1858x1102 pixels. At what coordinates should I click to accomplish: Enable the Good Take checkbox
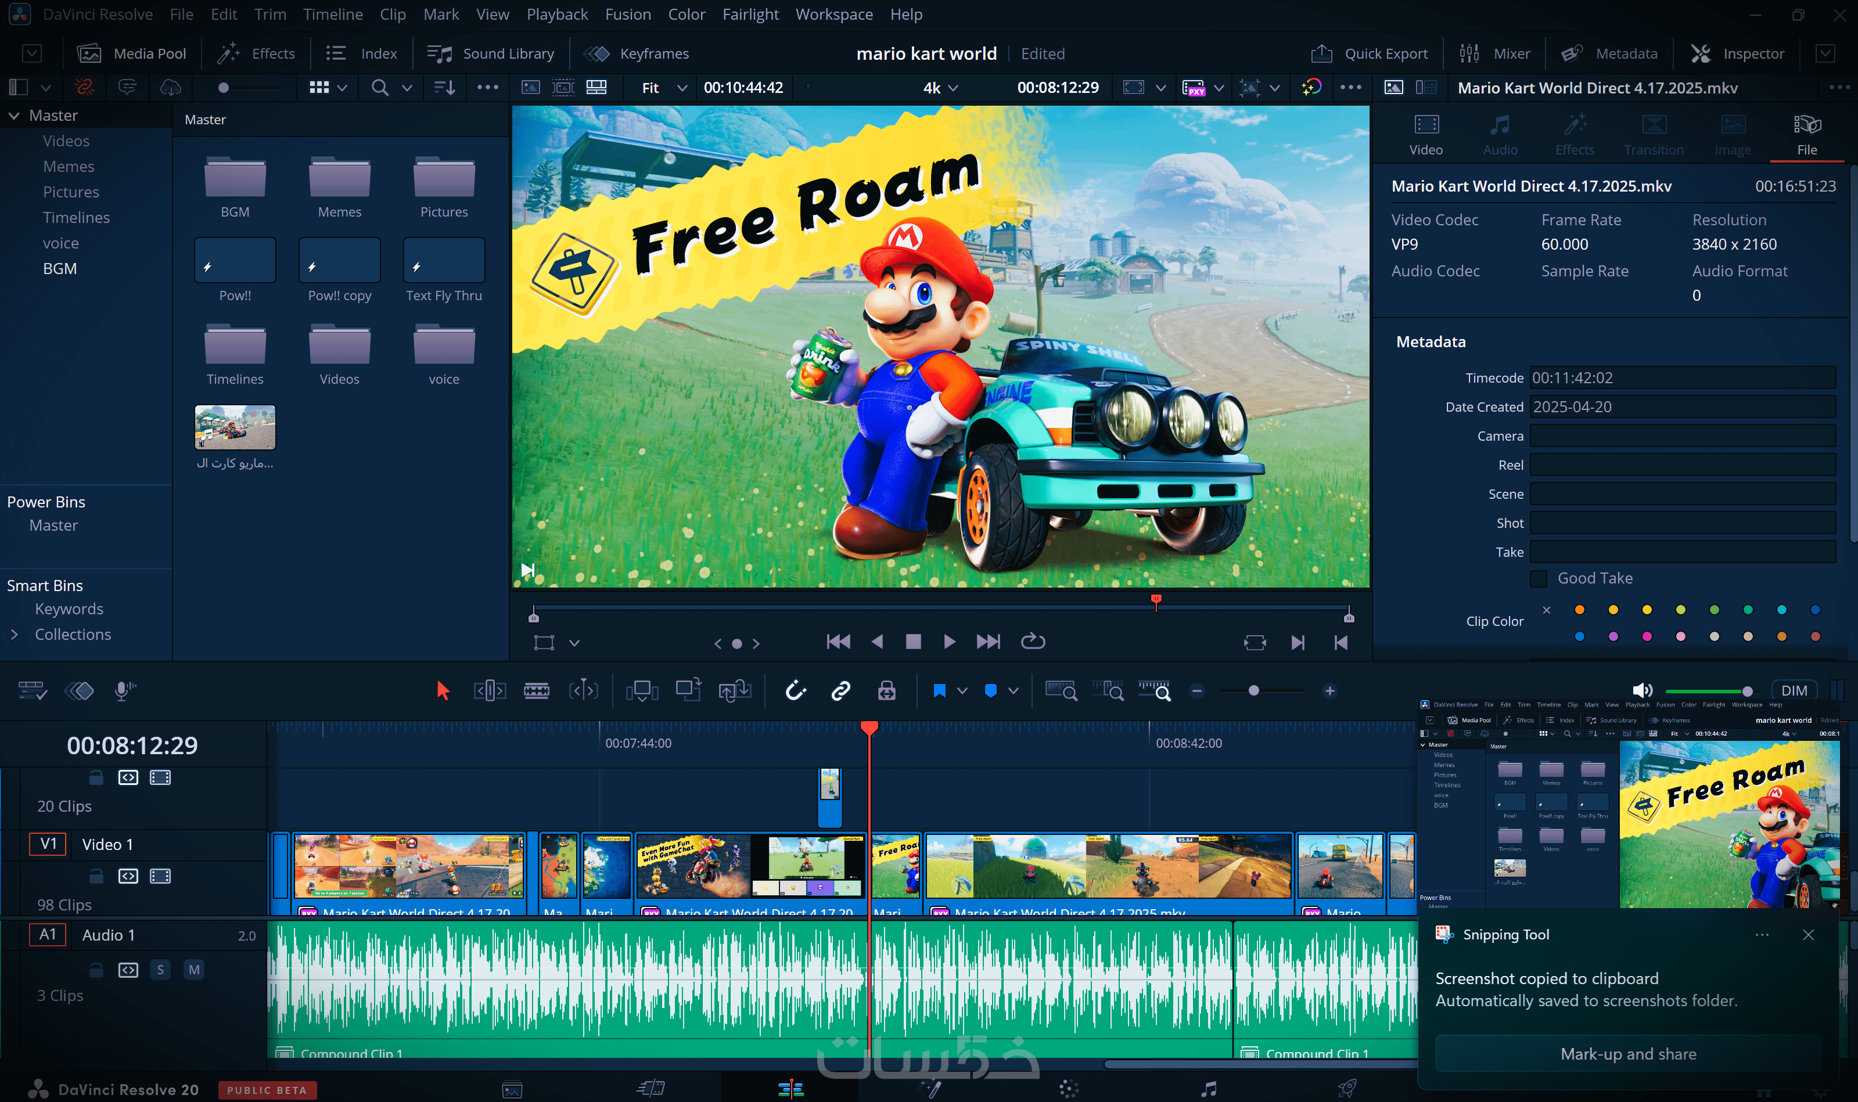pyautogui.click(x=1539, y=578)
